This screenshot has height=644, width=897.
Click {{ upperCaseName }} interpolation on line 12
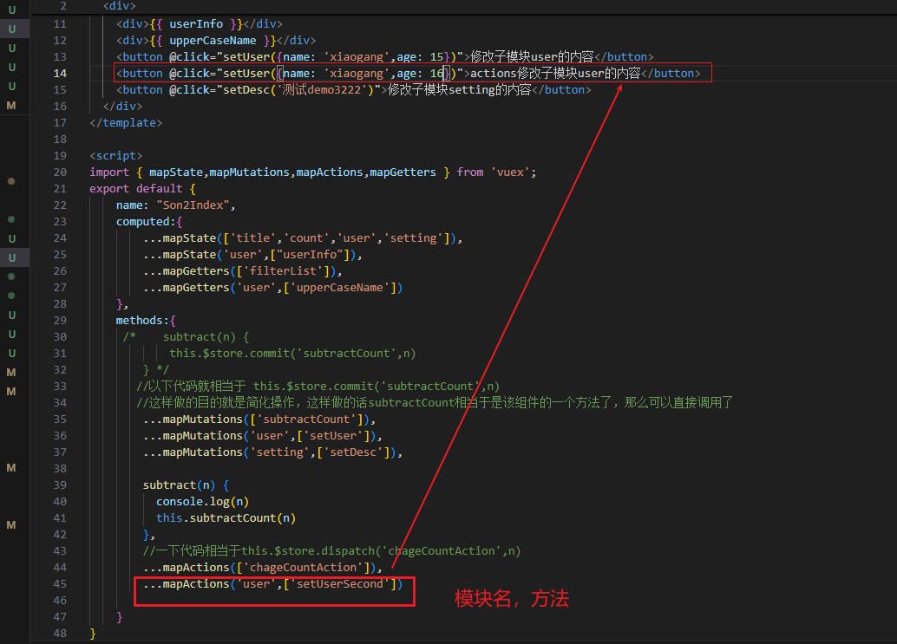point(213,41)
